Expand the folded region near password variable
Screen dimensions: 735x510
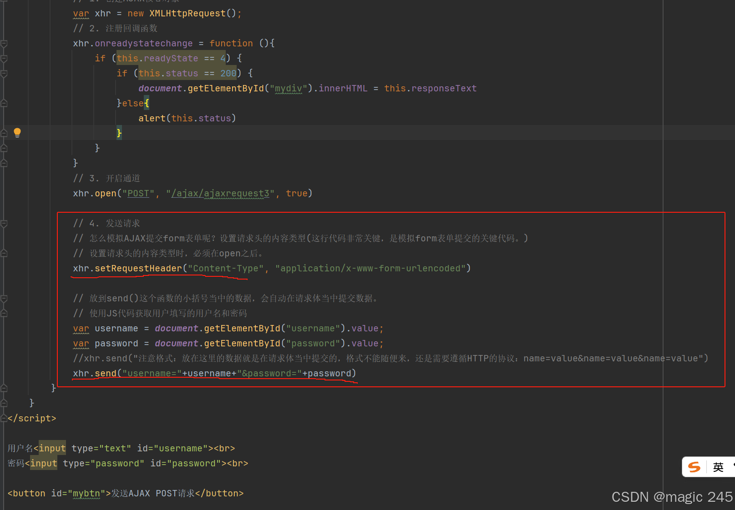(x=4, y=343)
